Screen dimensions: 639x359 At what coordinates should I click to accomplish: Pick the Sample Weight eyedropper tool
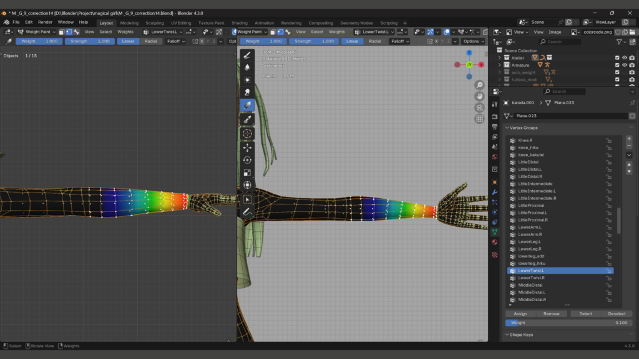tap(247, 119)
